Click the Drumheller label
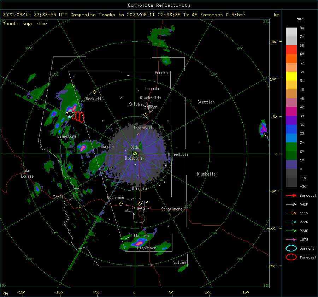Image resolution: width=318 pixels, height=297 pixels. pyautogui.click(x=207, y=174)
